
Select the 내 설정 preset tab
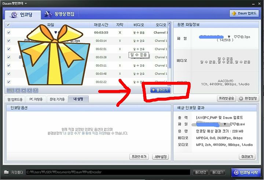pyautogui.click(x=78, y=99)
